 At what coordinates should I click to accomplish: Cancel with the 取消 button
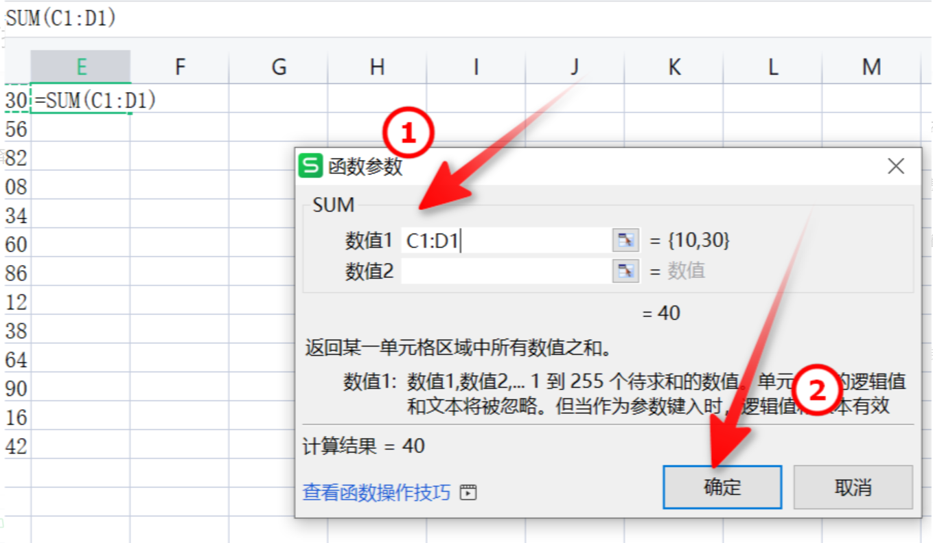click(853, 487)
